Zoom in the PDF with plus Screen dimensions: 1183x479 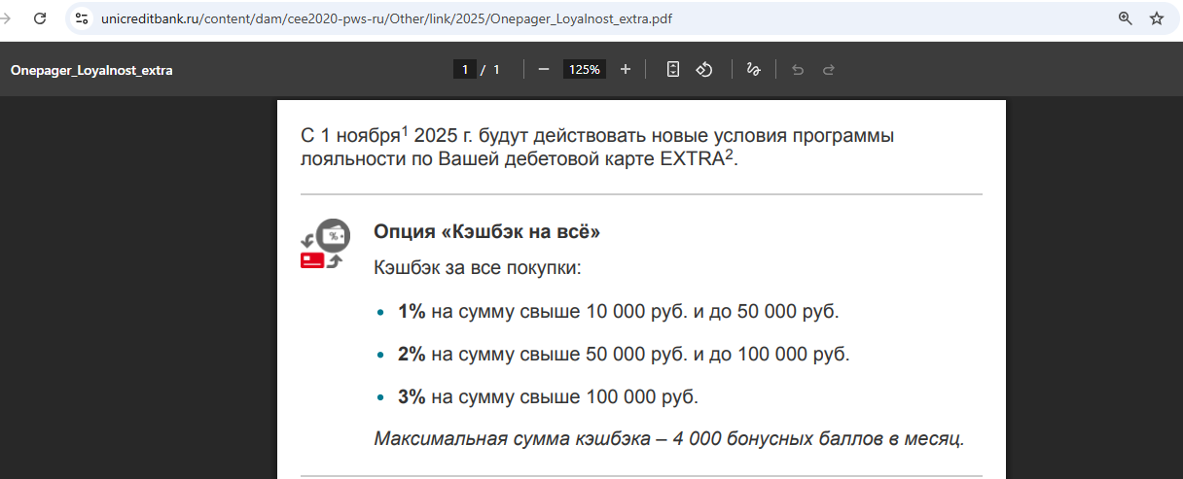click(x=626, y=69)
